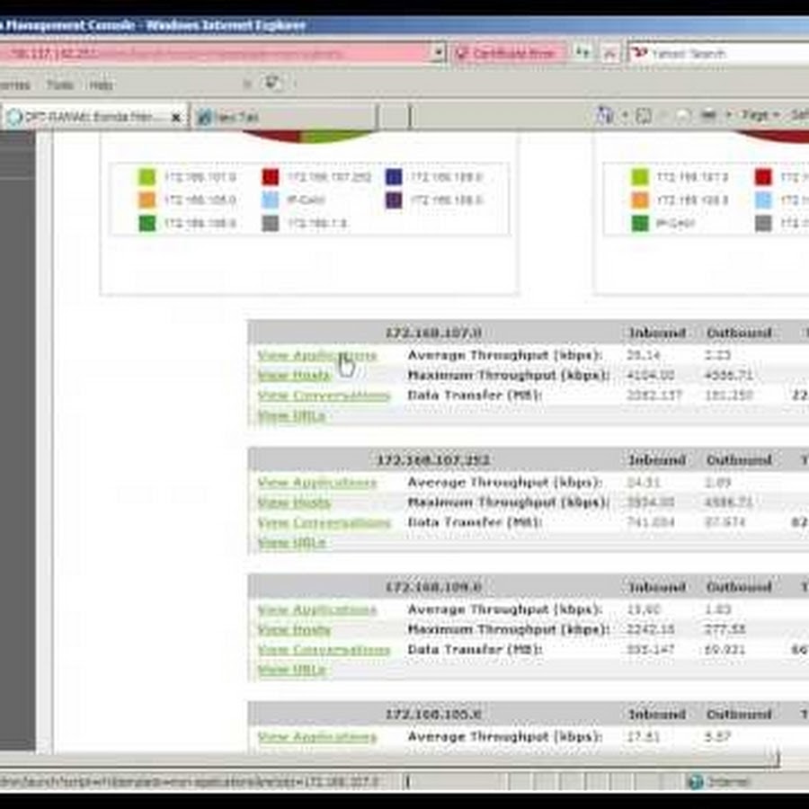The height and width of the screenshot is (809, 809).
Task: Click the Internet zone globe icon in status bar
Action: 694,782
